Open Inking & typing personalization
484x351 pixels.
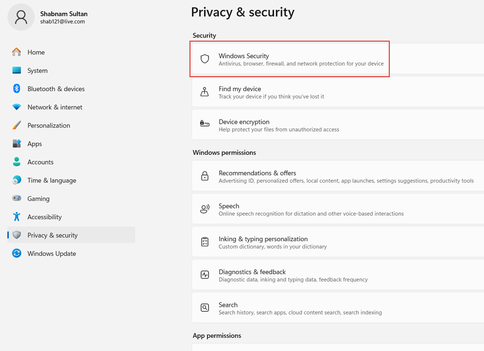(338, 242)
